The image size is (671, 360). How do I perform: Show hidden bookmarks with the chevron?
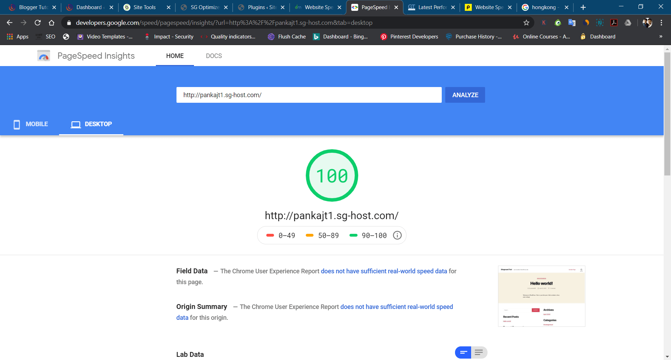tap(661, 36)
